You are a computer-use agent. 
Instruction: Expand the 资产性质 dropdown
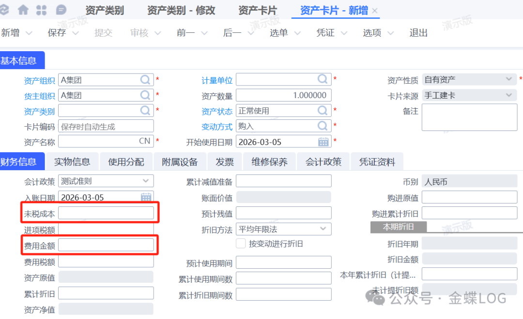pos(508,80)
